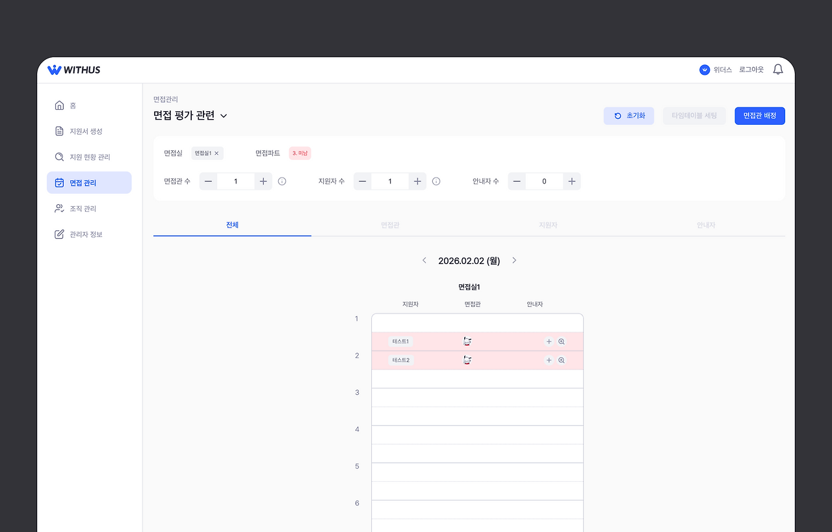Click the 면접관 column header in schedule
This screenshot has width=832, height=532.
click(473, 304)
